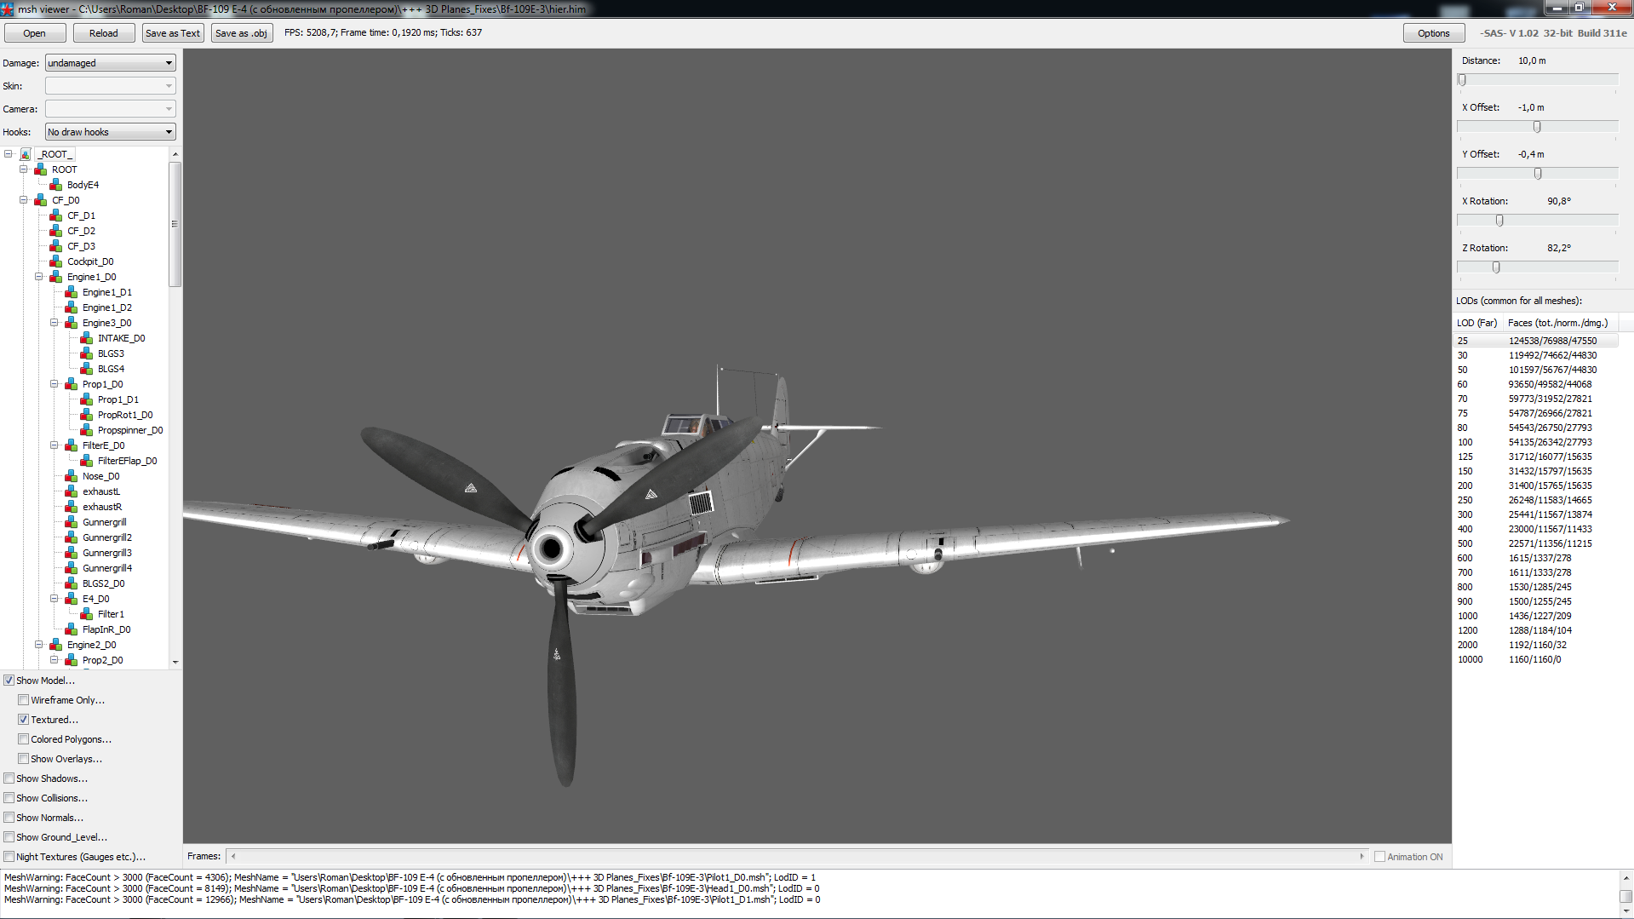Image resolution: width=1634 pixels, height=919 pixels.
Task: Click the Gunnergrill mesh icon
Action: click(72, 522)
